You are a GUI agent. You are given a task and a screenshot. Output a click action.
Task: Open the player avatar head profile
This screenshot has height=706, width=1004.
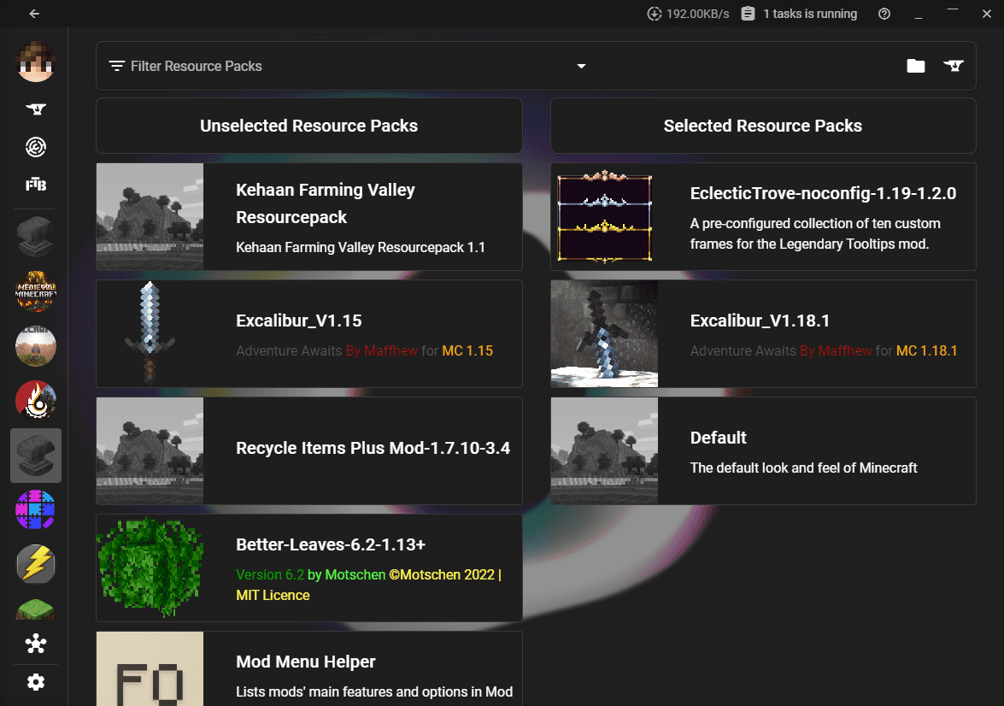coord(36,62)
